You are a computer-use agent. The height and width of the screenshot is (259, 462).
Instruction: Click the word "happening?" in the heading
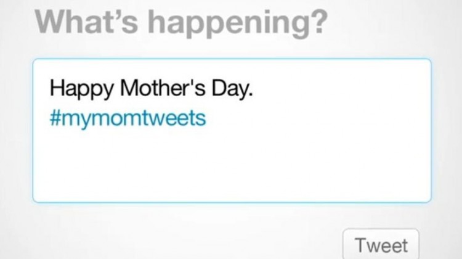[233, 23]
